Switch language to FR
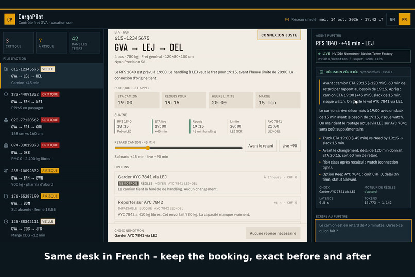 coord(404,20)
